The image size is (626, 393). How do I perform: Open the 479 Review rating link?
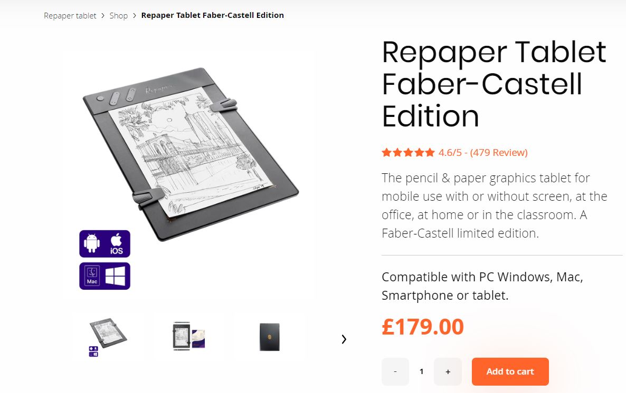pyautogui.click(x=499, y=153)
